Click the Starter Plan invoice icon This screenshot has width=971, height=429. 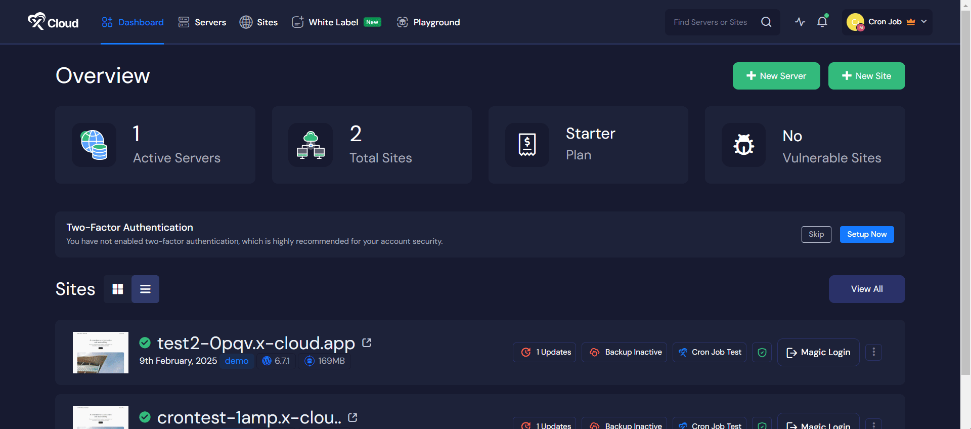527,145
